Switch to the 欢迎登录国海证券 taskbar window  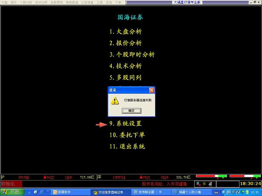111,192
